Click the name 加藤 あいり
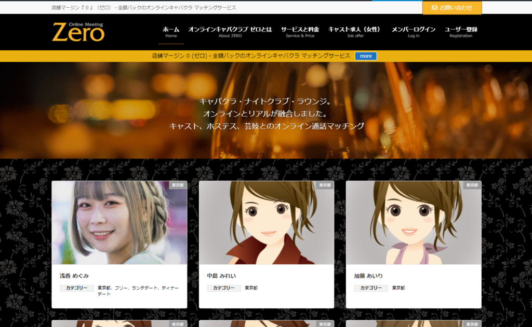Screen dimensions: 532x327 pyautogui.click(x=368, y=276)
